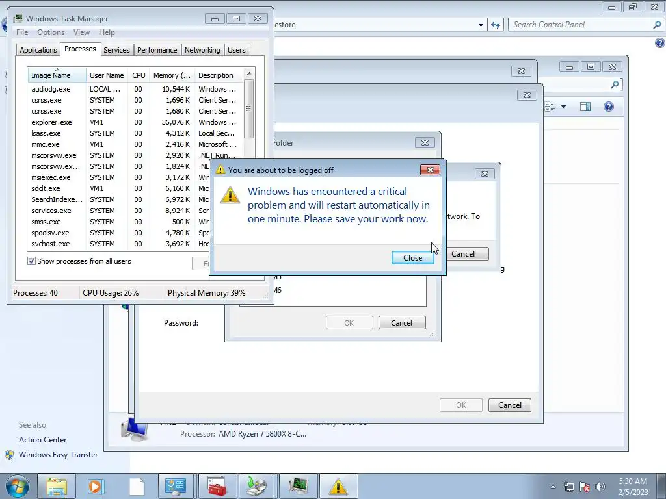Screen dimensions: 666x499
Task: Switch to the Performance tab
Action: pyautogui.click(x=157, y=50)
